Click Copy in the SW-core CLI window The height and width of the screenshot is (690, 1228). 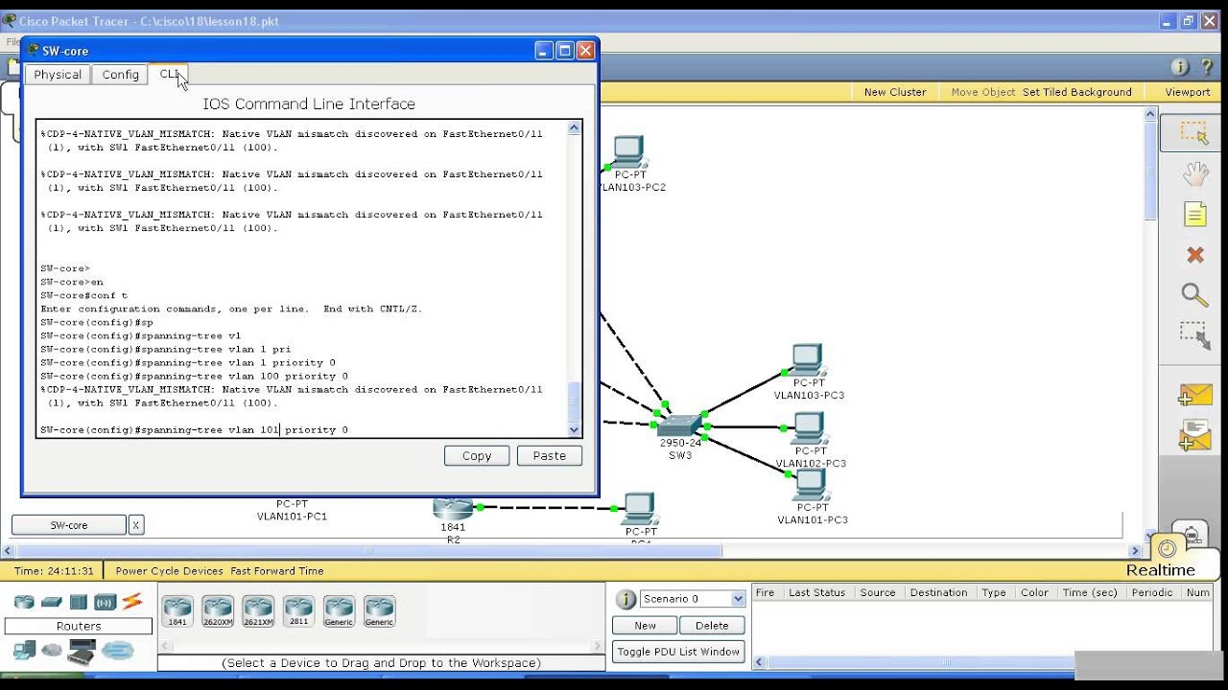[477, 456]
